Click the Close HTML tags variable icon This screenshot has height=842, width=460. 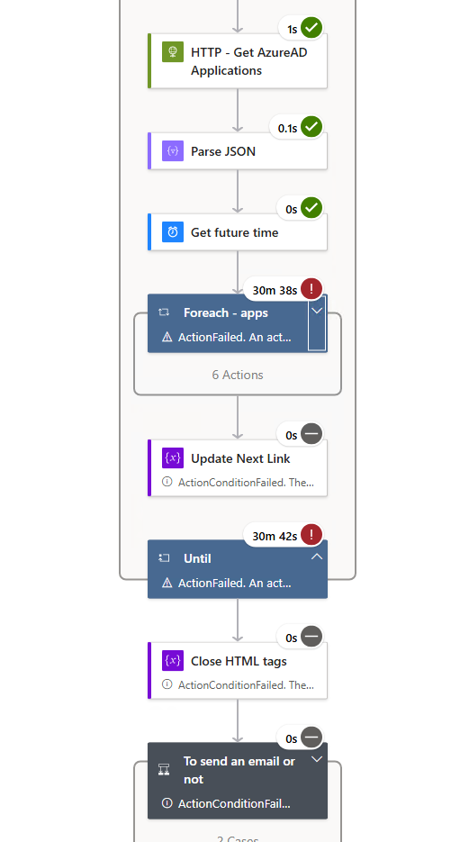click(x=173, y=660)
